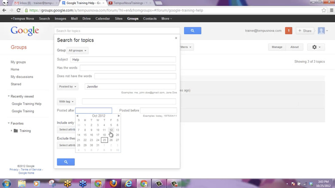Select October 12 in the calendar
This screenshot has width=335, height=188.
(111, 130)
